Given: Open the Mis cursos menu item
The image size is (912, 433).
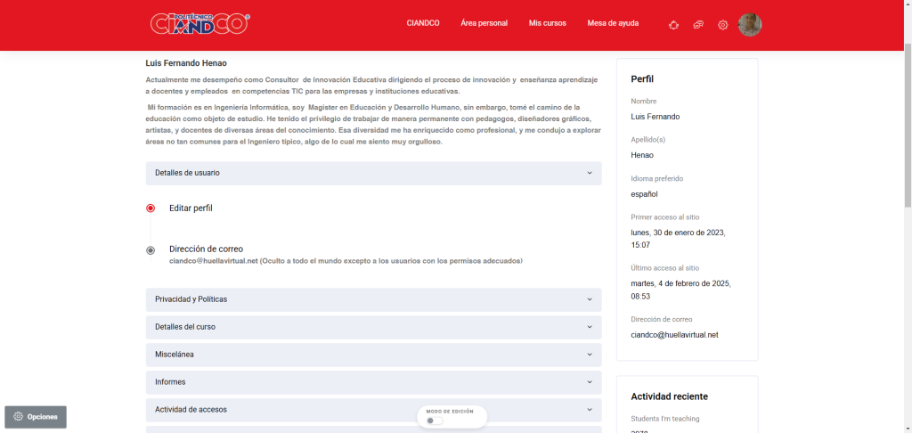Looking at the screenshot, I should (547, 23).
